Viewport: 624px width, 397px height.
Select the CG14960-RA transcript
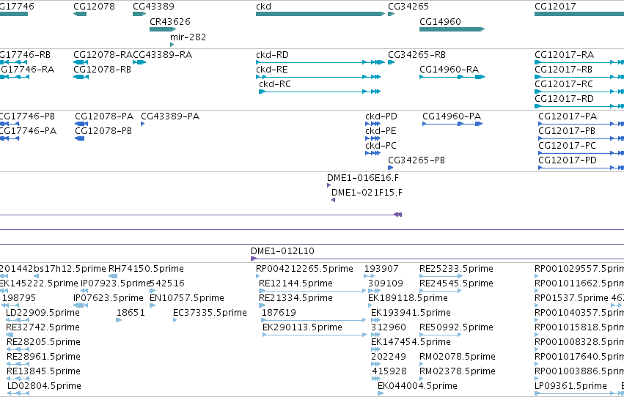(452, 77)
